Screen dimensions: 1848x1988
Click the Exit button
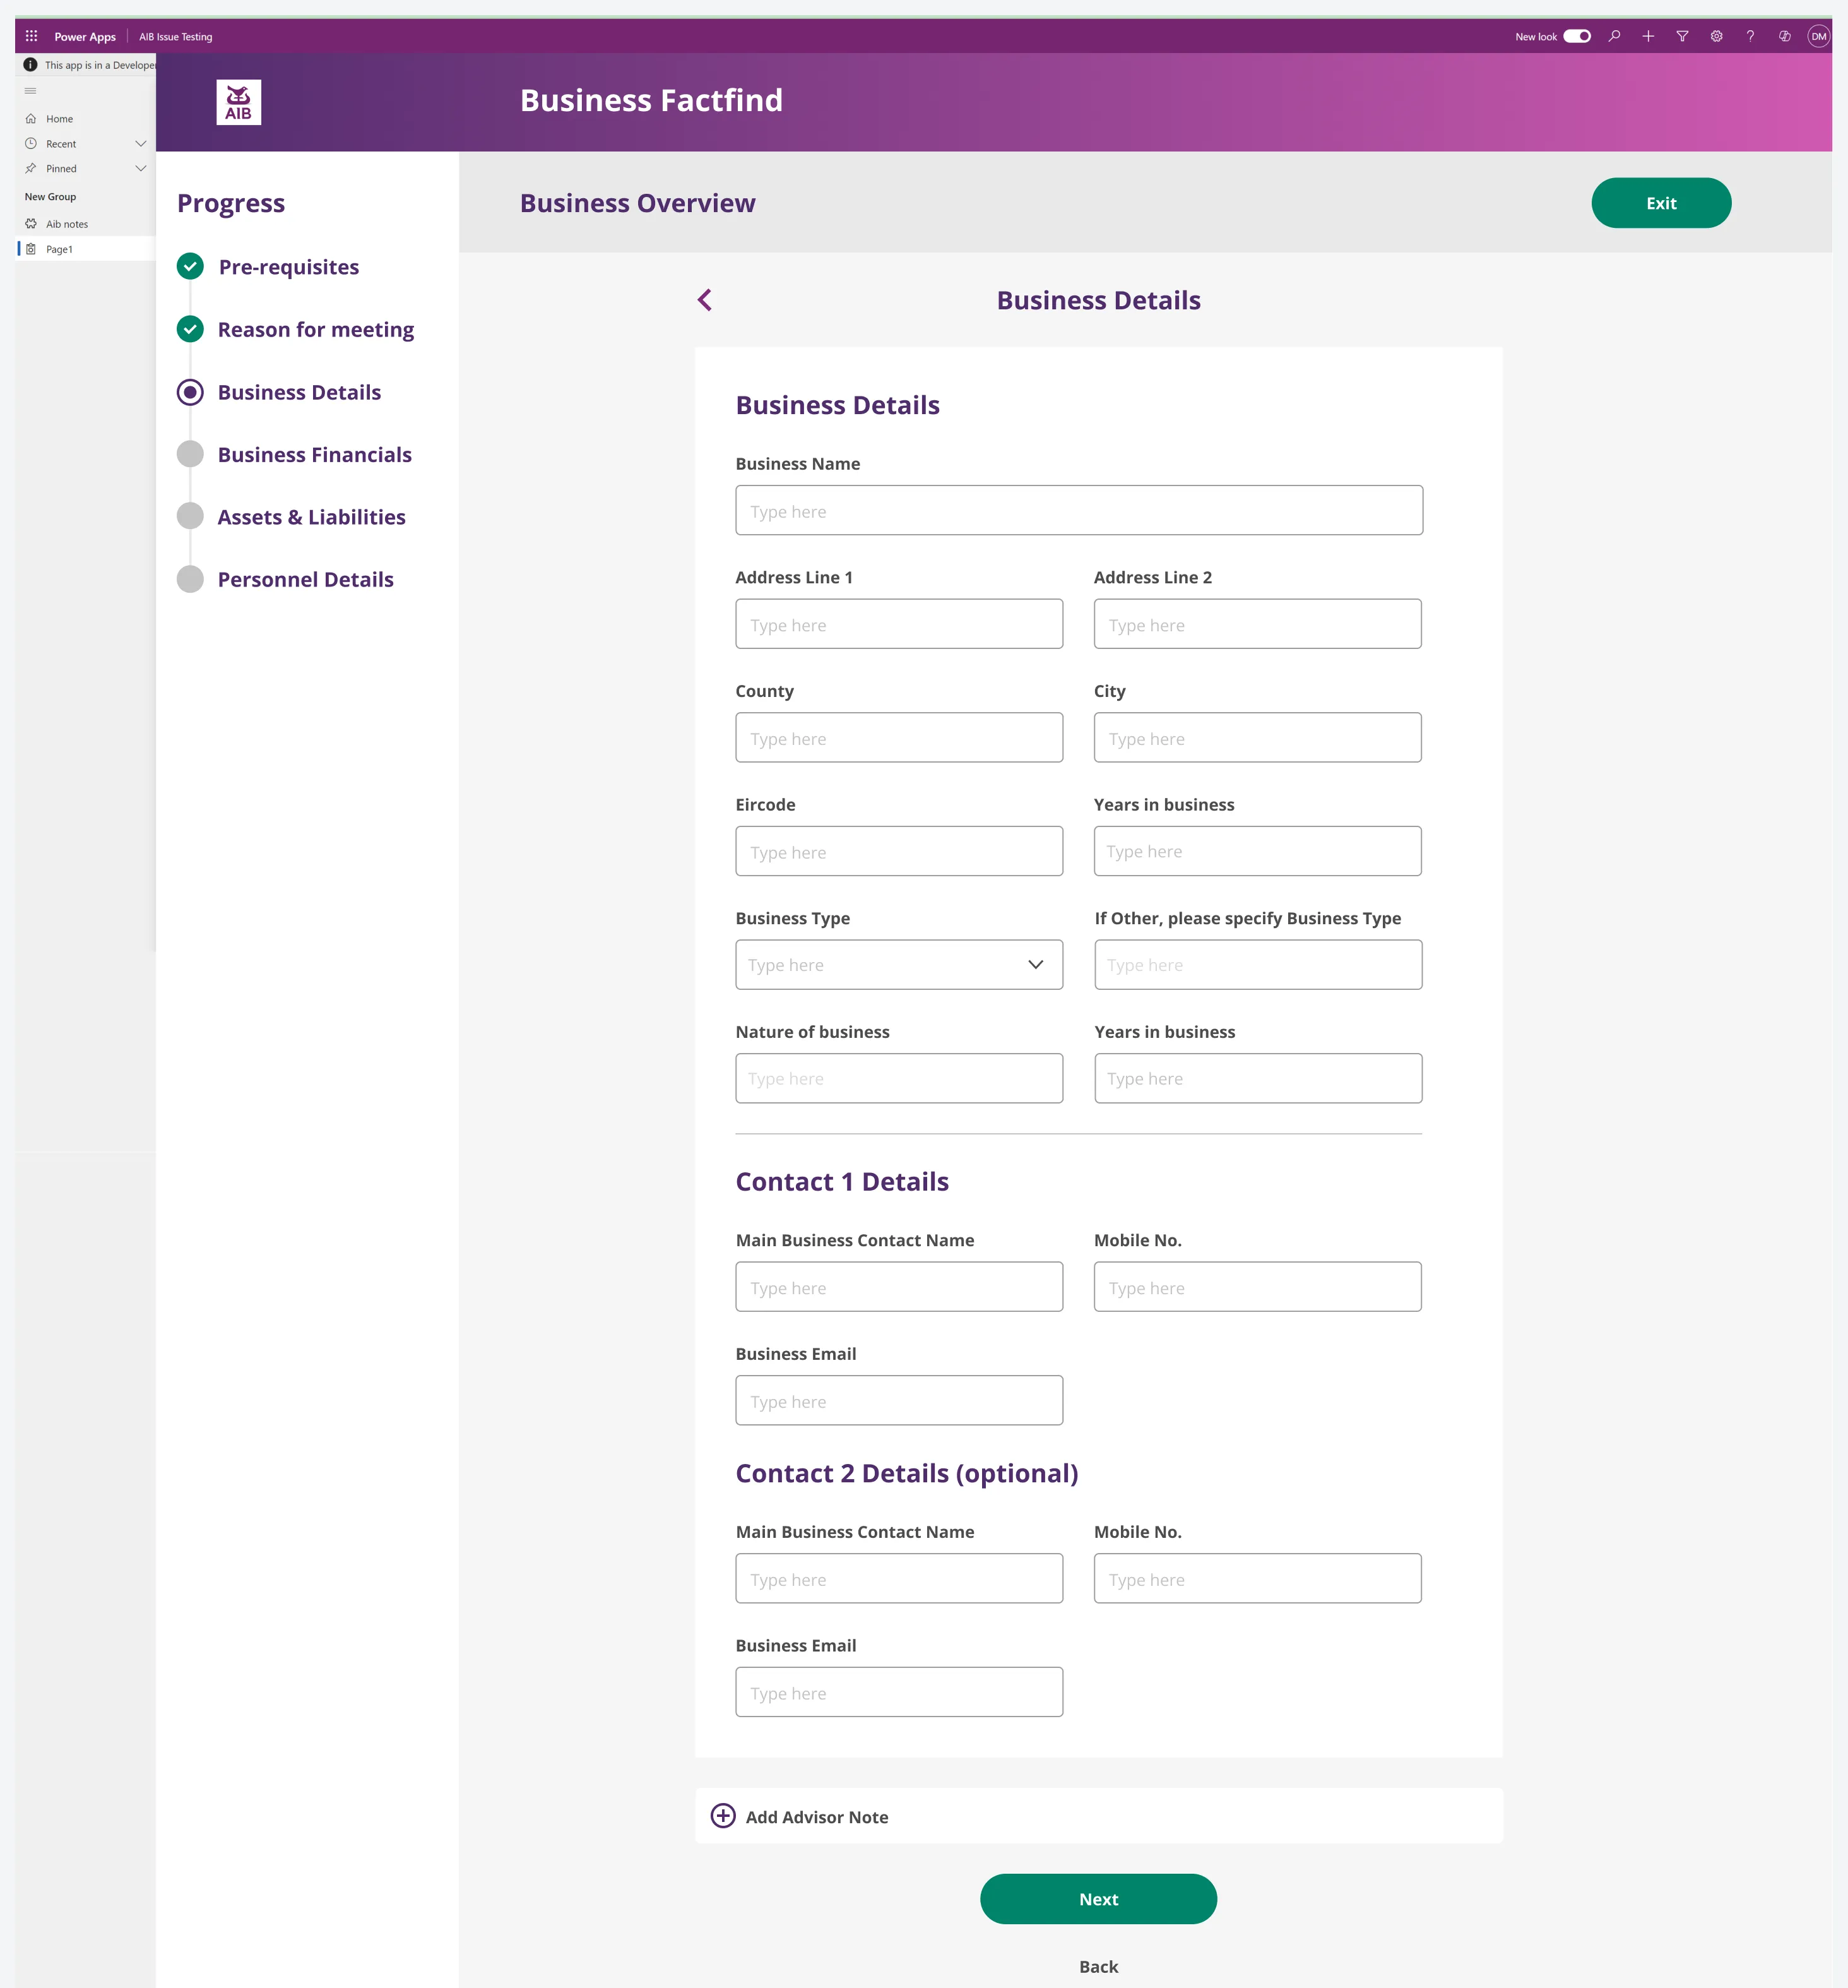click(1661, 203)
